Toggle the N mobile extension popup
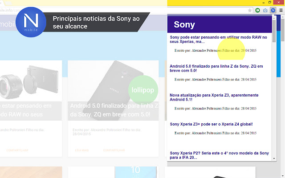 coord(273,10)
